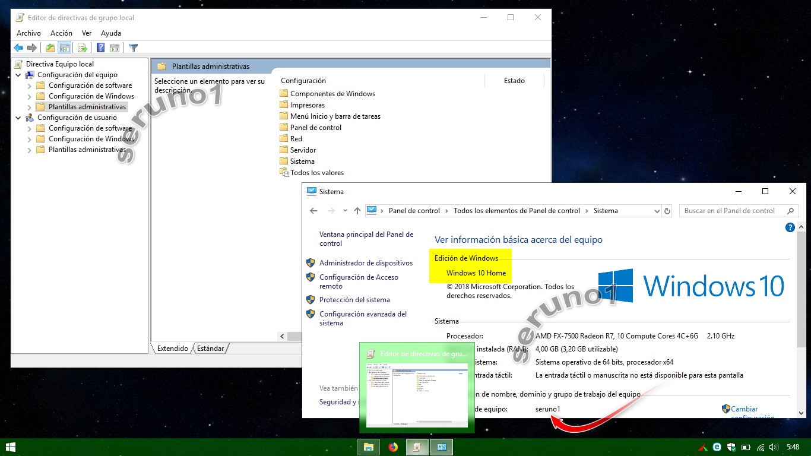Click the Estado column header
The image size is (811, 456).
click(514, 81)
